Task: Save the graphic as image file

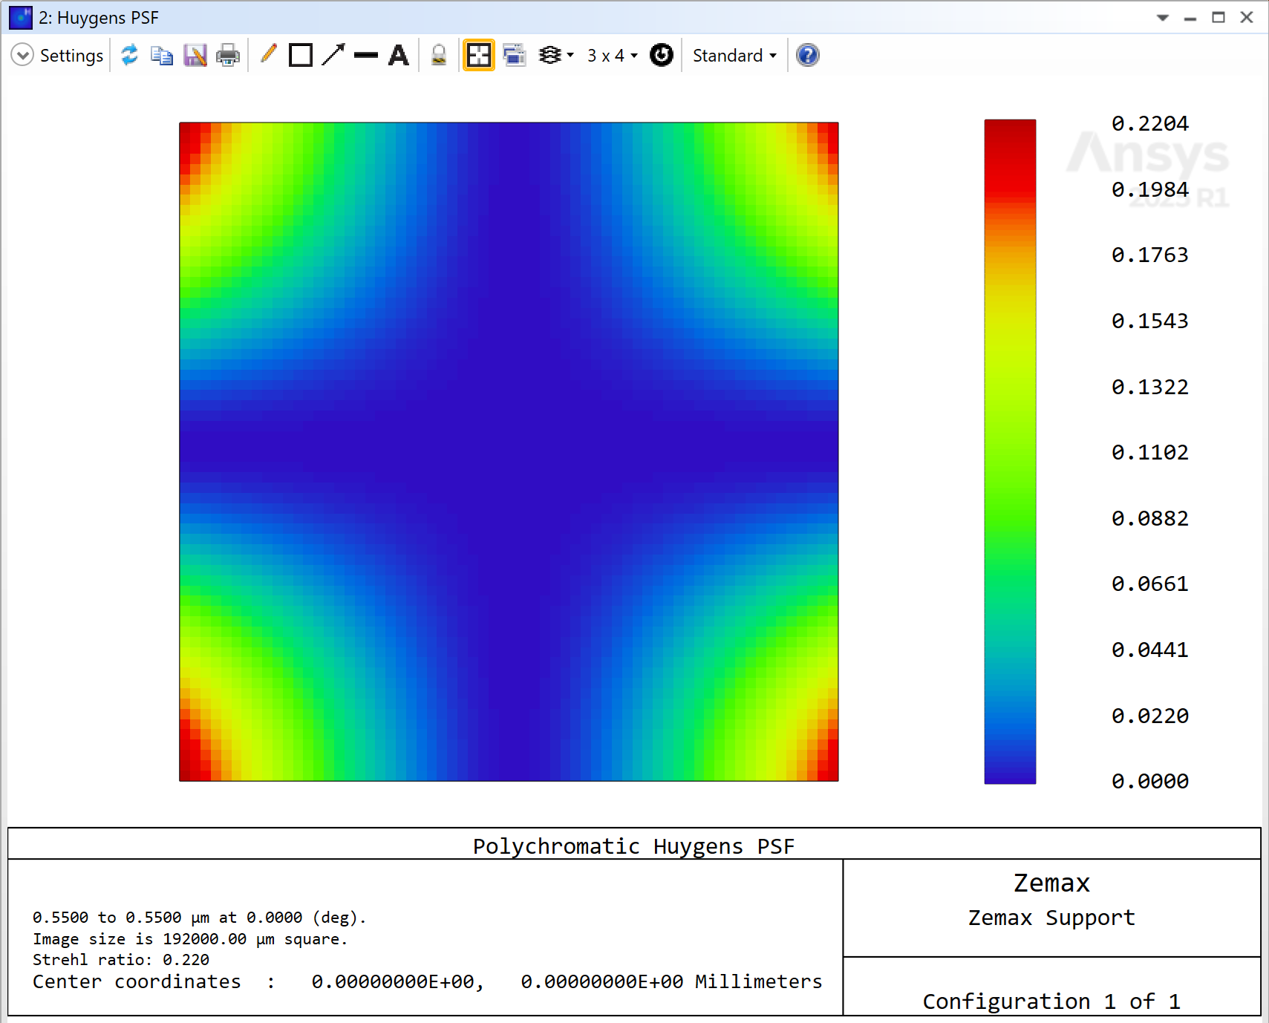Action: [x=195, y=55]
